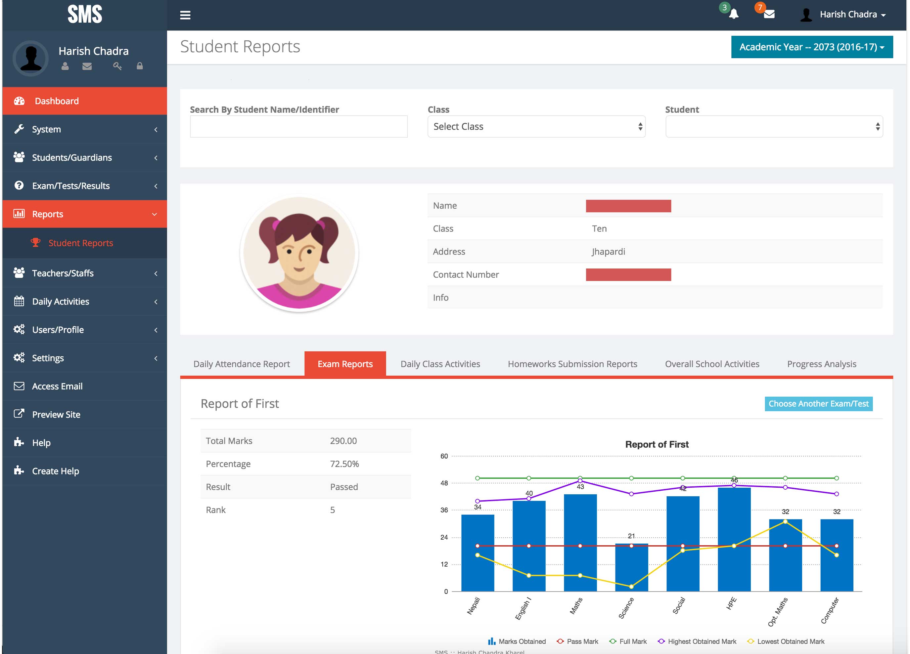Expand the Settings menu chevron
The height and width of the screenshot is (654, 910).
coord(156,358)
